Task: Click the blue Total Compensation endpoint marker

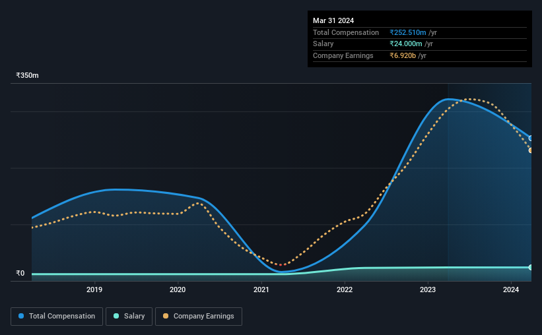Action: click(x=531, y=138)
